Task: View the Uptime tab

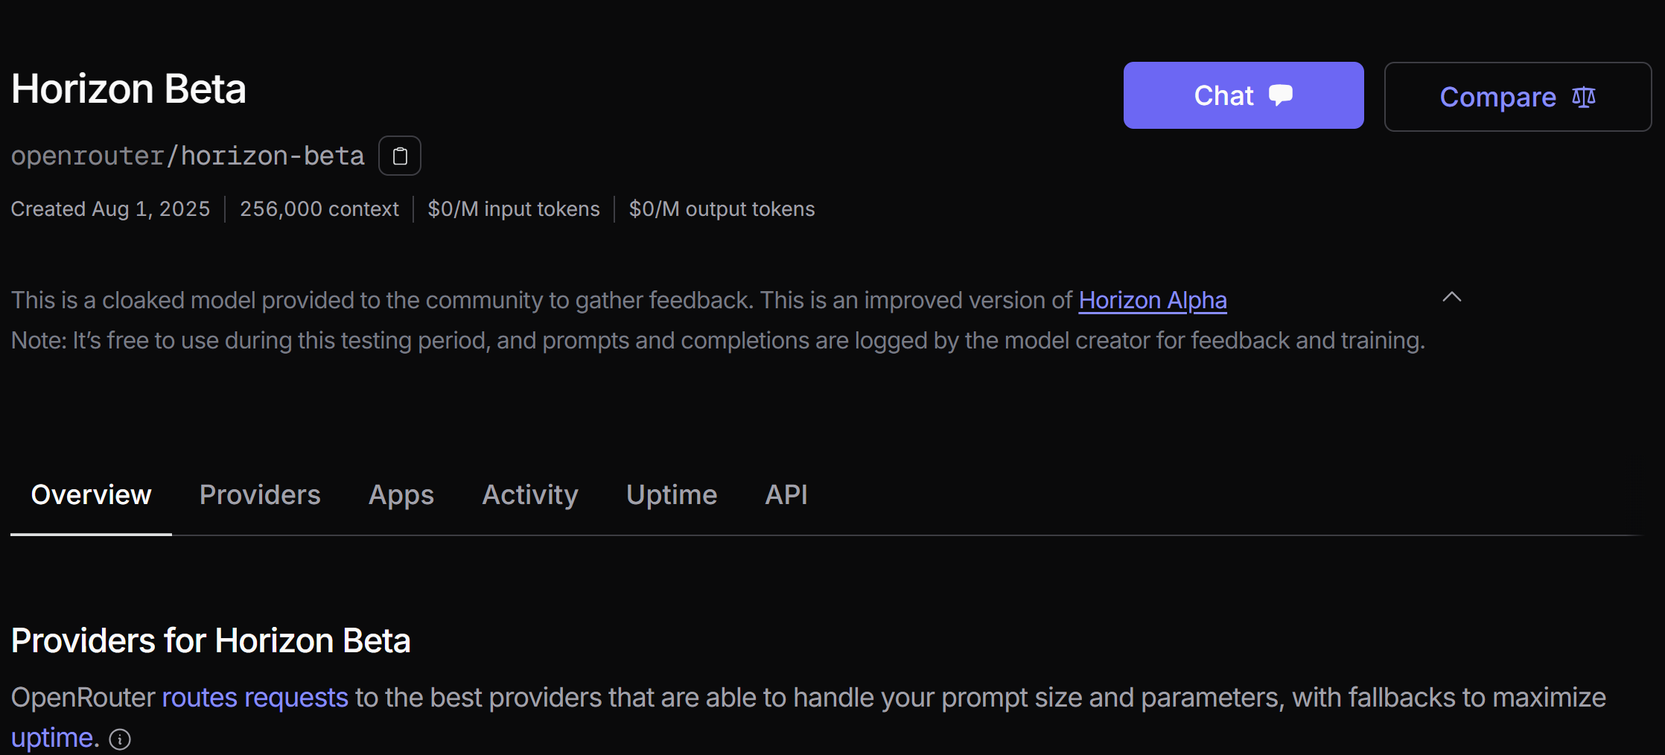Action: click(x=672, y=495)
